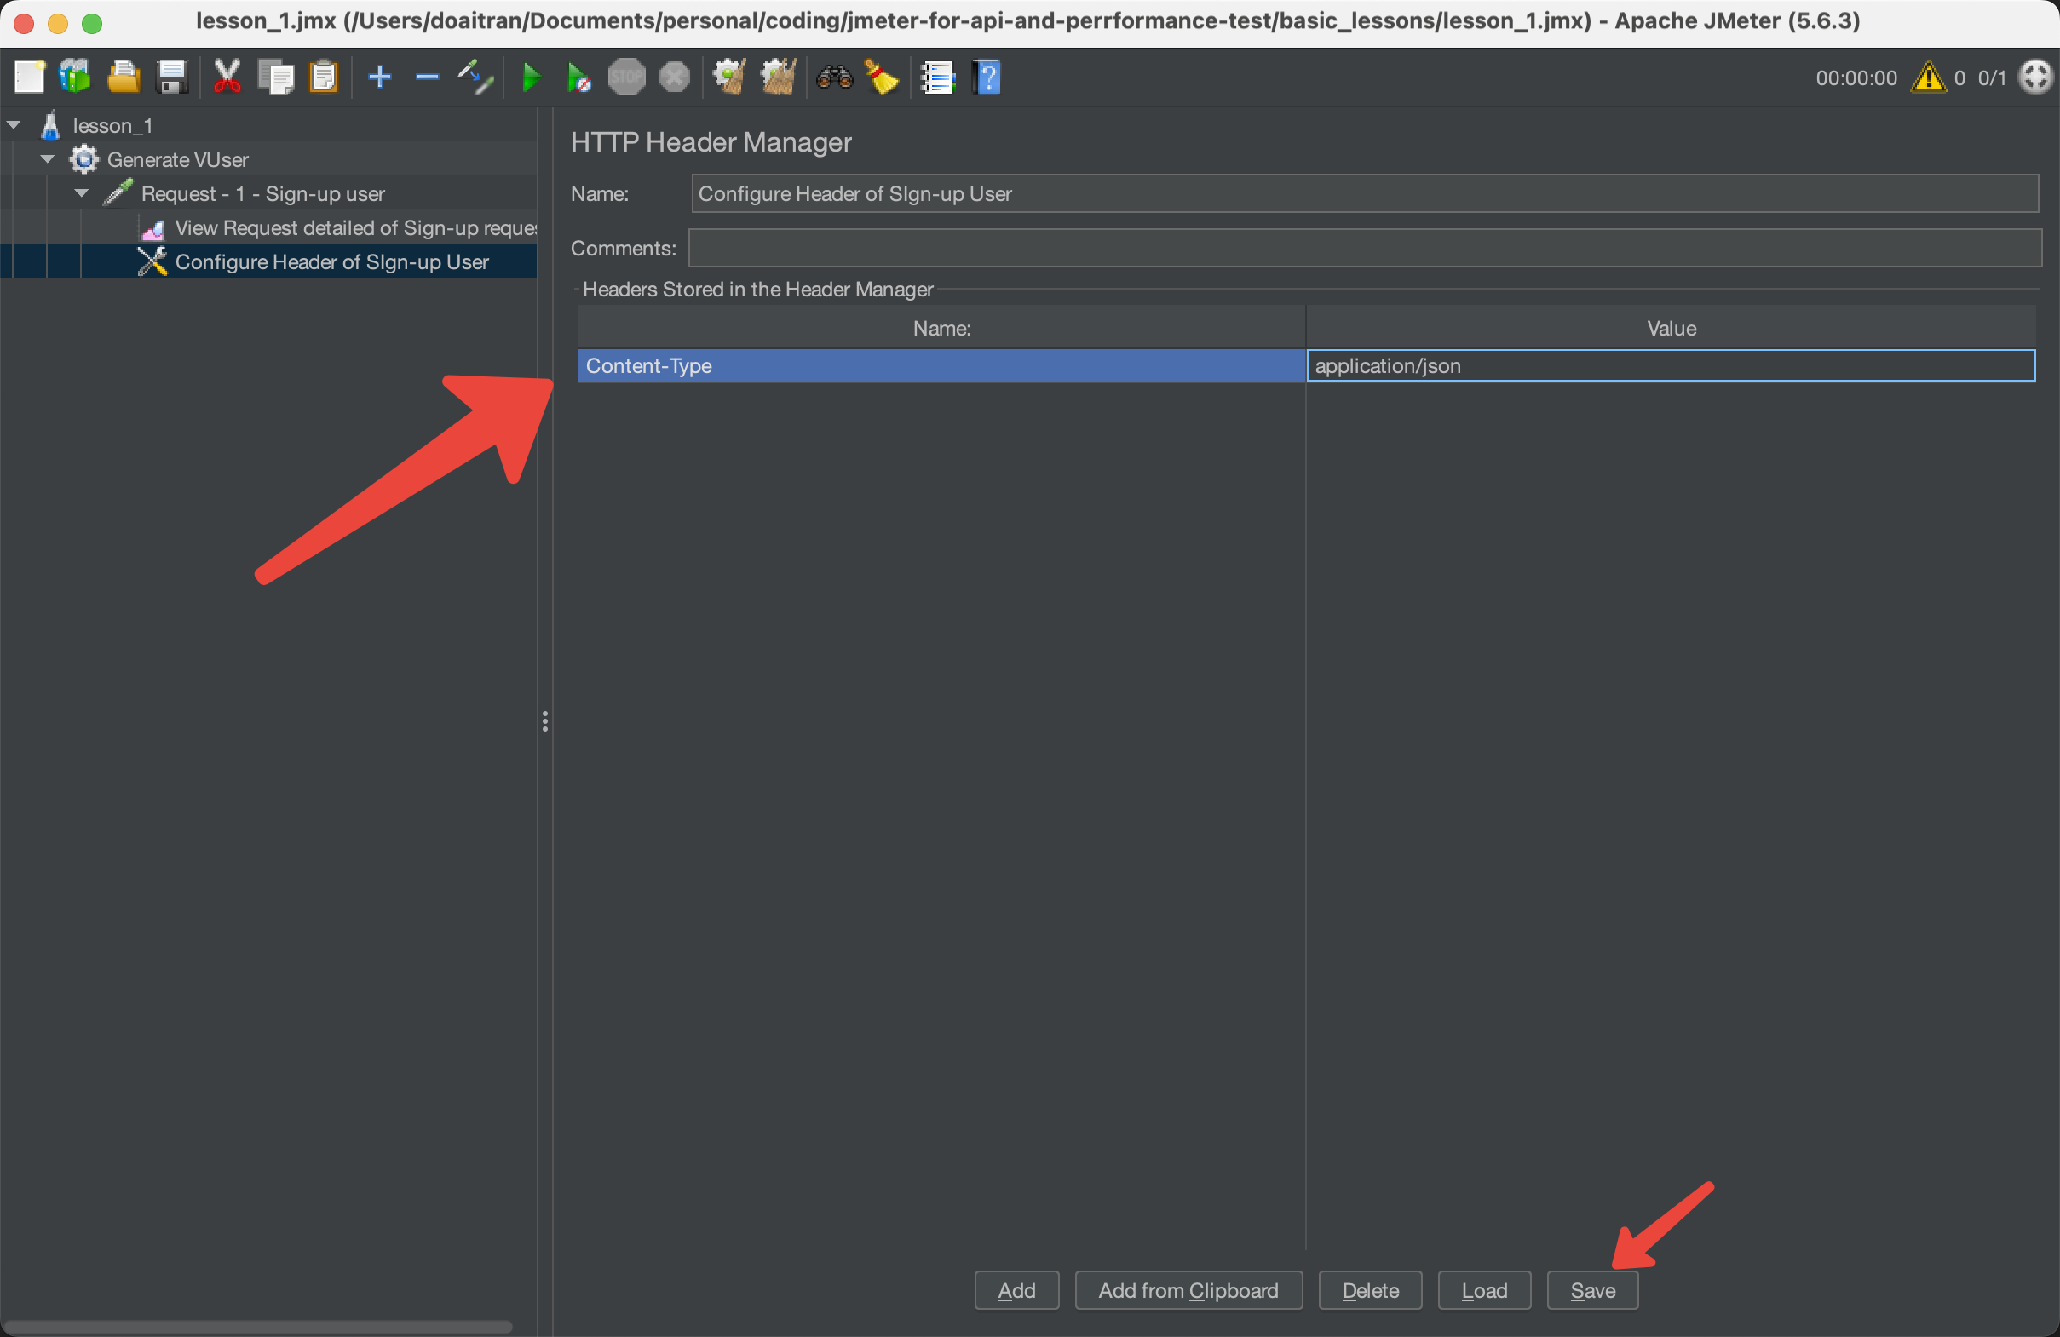The height and width of the screenshot is (1337, 2060).
Task: Click the New test plan icon
Action: pos(30,77)
